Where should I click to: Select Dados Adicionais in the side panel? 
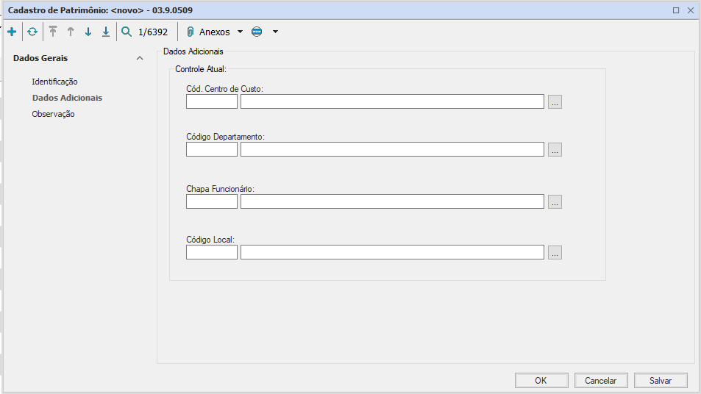pyautogui.click(x=67, y=98)
